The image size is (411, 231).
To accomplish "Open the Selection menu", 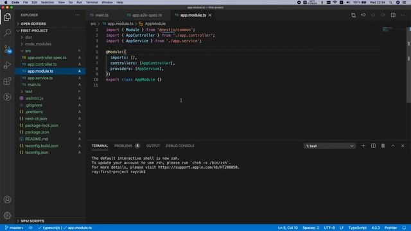I will (48, 3).
